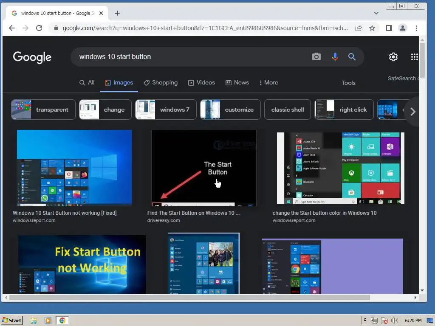Image resolution: width=435 pixels, height=326 pixels.
Task: Select the 'right click' suggestion chip
Action: click(344, 110)
